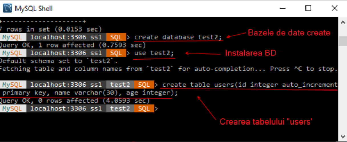Maximize the MySQL Shell window

[x=308, y=9]
